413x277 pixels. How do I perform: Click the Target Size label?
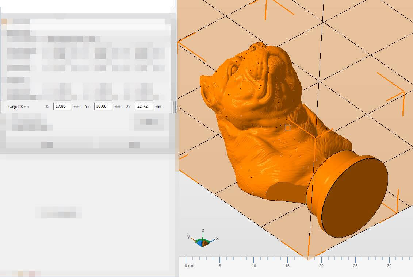click(18, 107)
